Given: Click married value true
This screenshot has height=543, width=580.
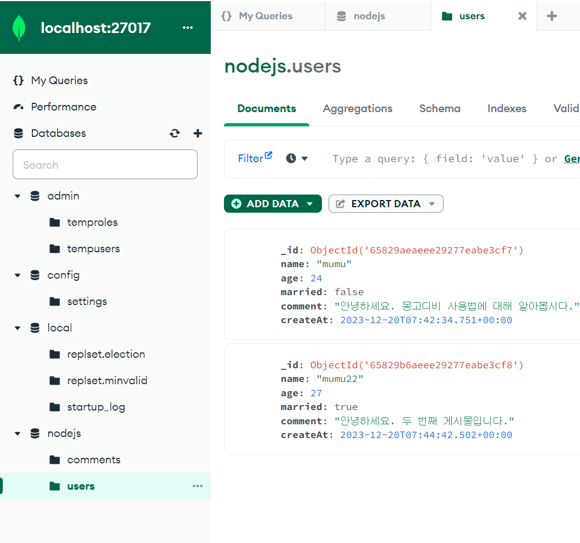Looking at the screenshot, I should pyautogui.click(x=346, y=407).
